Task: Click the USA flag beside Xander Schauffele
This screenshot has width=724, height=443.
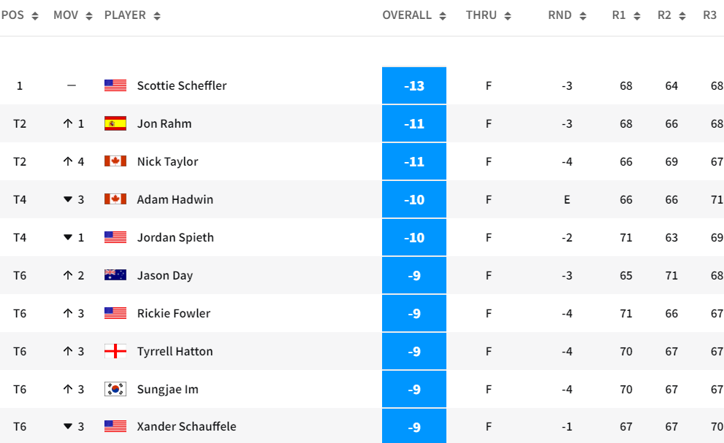Action: [x=115, y=426]
